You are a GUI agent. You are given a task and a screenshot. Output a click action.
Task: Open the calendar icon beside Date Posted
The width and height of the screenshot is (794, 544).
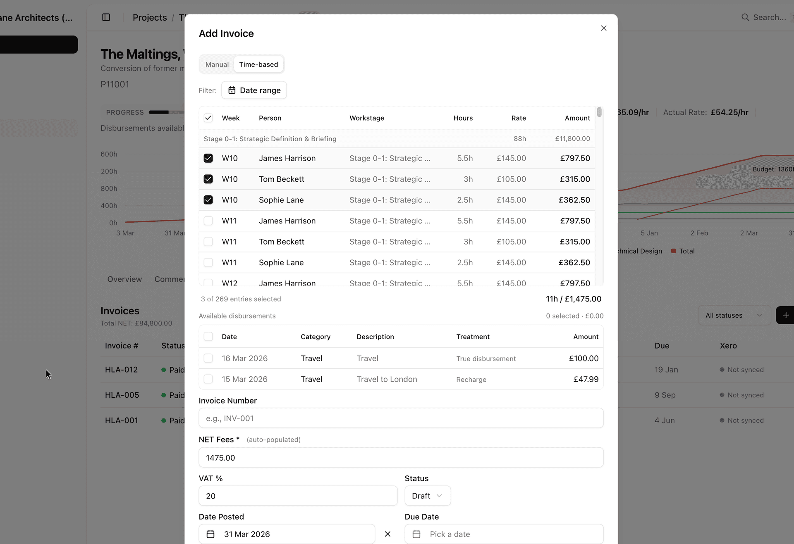point(210,534)
